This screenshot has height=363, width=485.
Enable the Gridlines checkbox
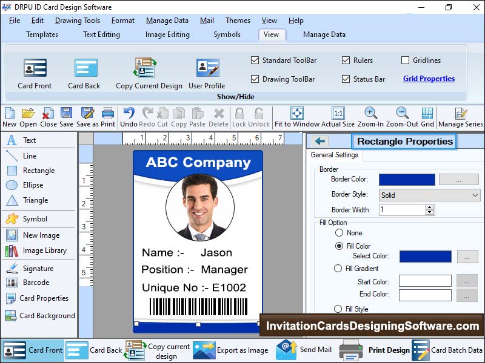point(406,60)
